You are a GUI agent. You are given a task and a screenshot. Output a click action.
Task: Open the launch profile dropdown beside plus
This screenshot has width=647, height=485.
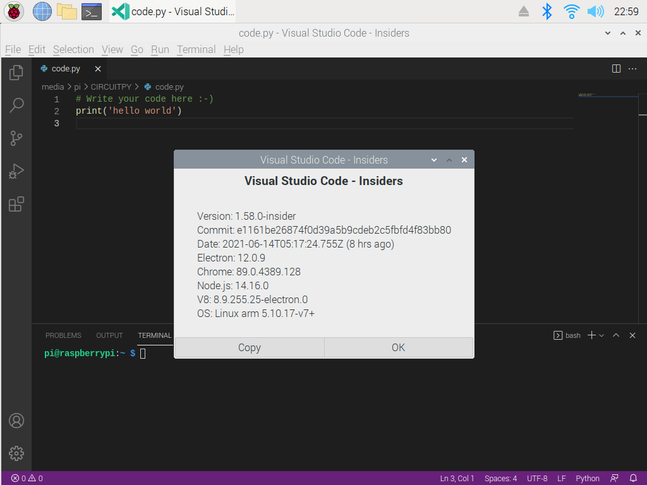click(x=602, y=335)
